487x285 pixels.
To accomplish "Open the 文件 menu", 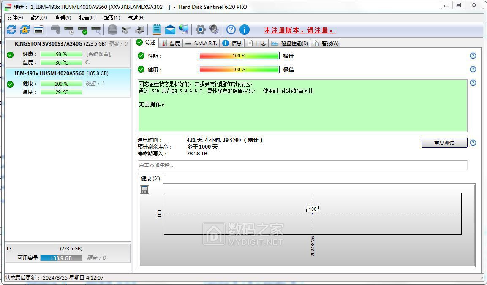I will 15,18.
